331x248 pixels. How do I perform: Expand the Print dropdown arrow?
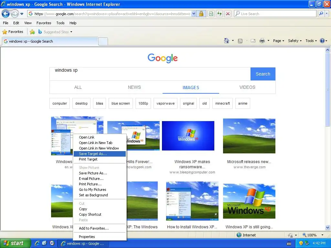pos(268,41)
